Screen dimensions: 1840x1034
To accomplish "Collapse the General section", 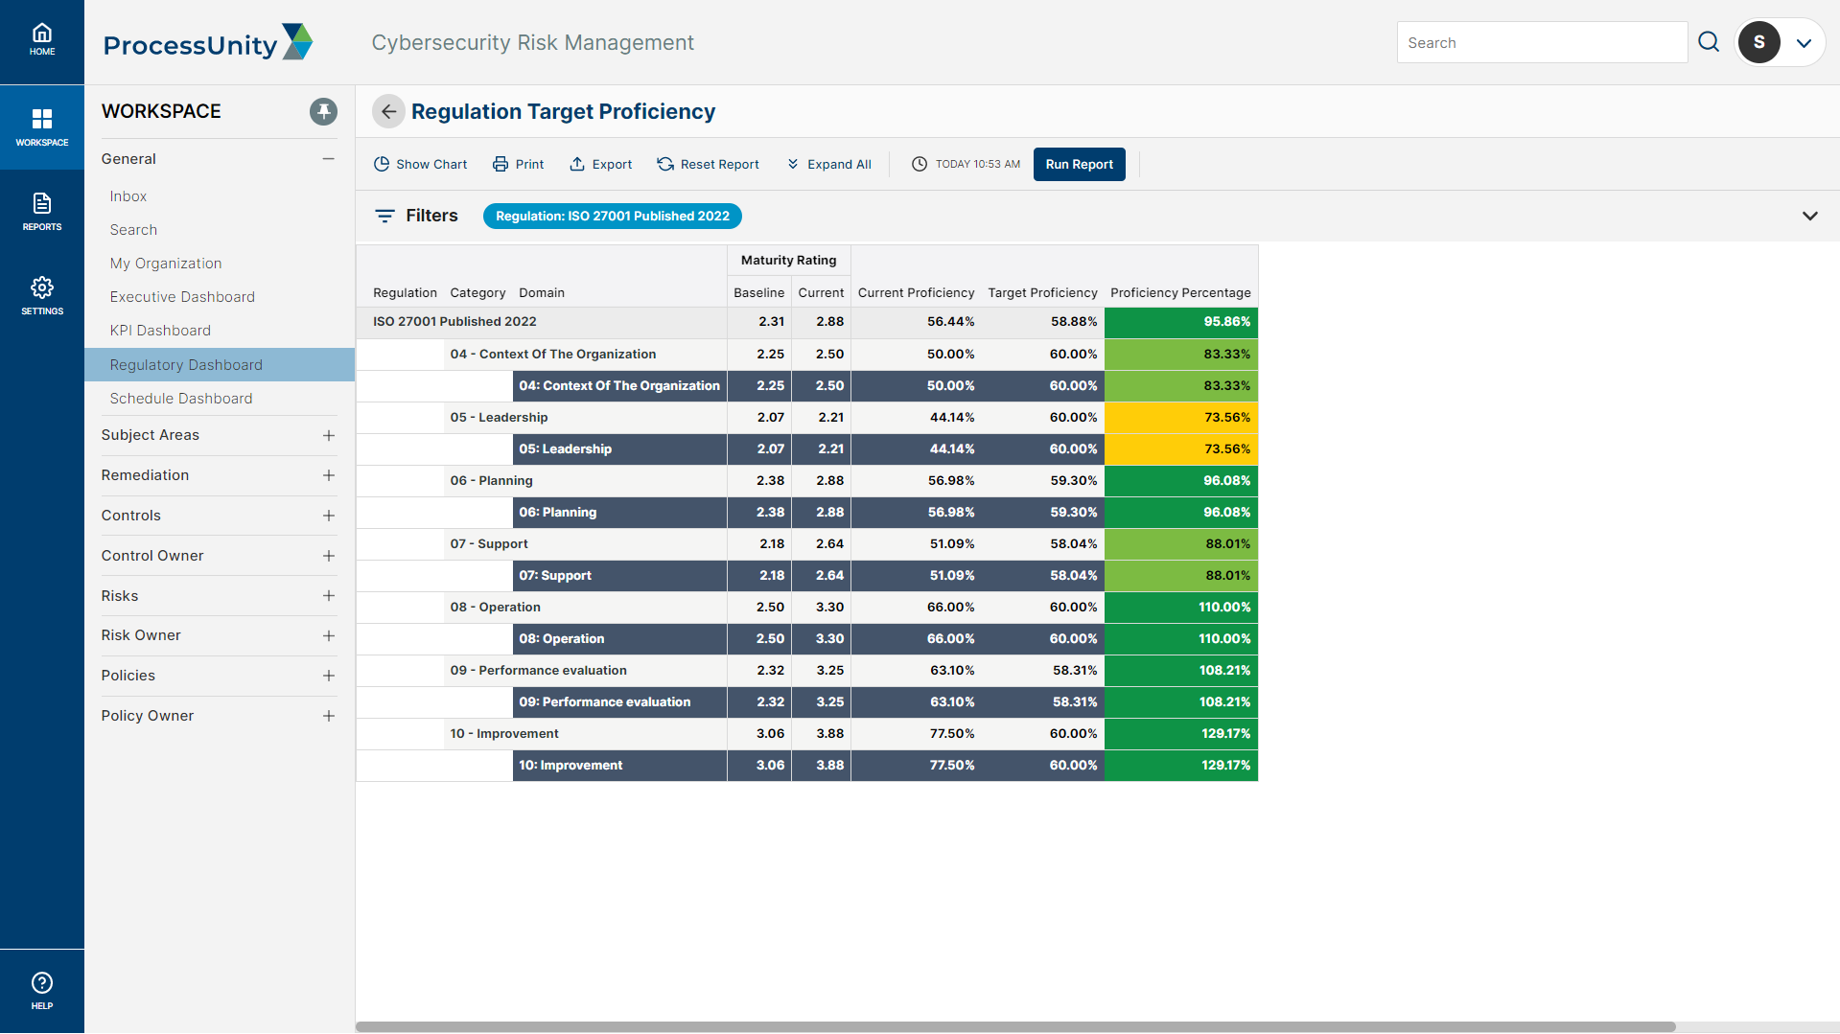I will pos(329,158).
